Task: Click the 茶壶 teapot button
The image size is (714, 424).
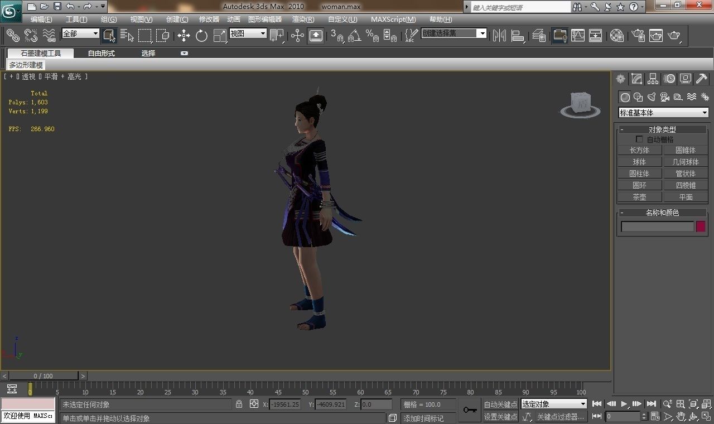Action: point(639,197)
